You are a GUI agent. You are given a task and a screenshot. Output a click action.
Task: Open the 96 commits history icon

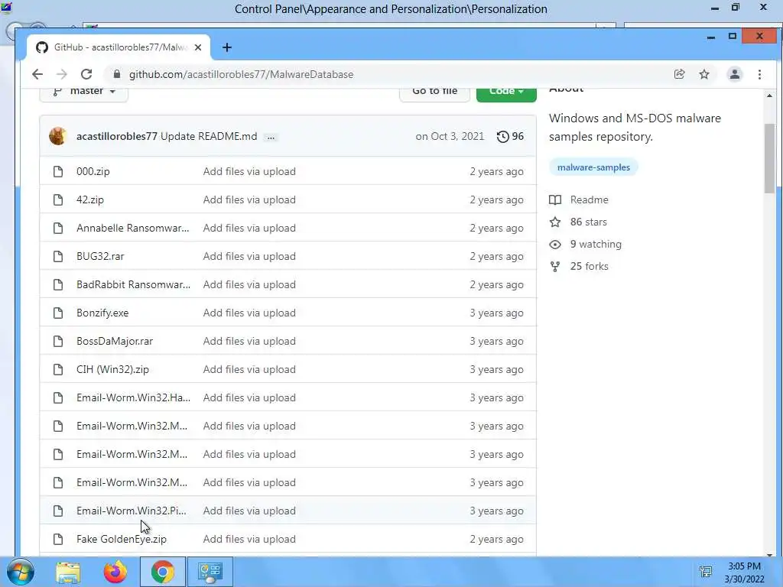click(x=510, y=136)
